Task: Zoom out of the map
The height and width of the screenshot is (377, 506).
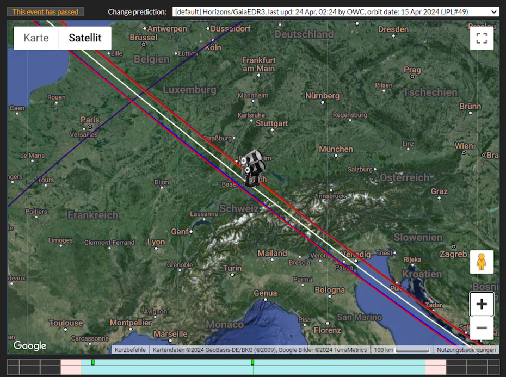Action: pos(482,328)
